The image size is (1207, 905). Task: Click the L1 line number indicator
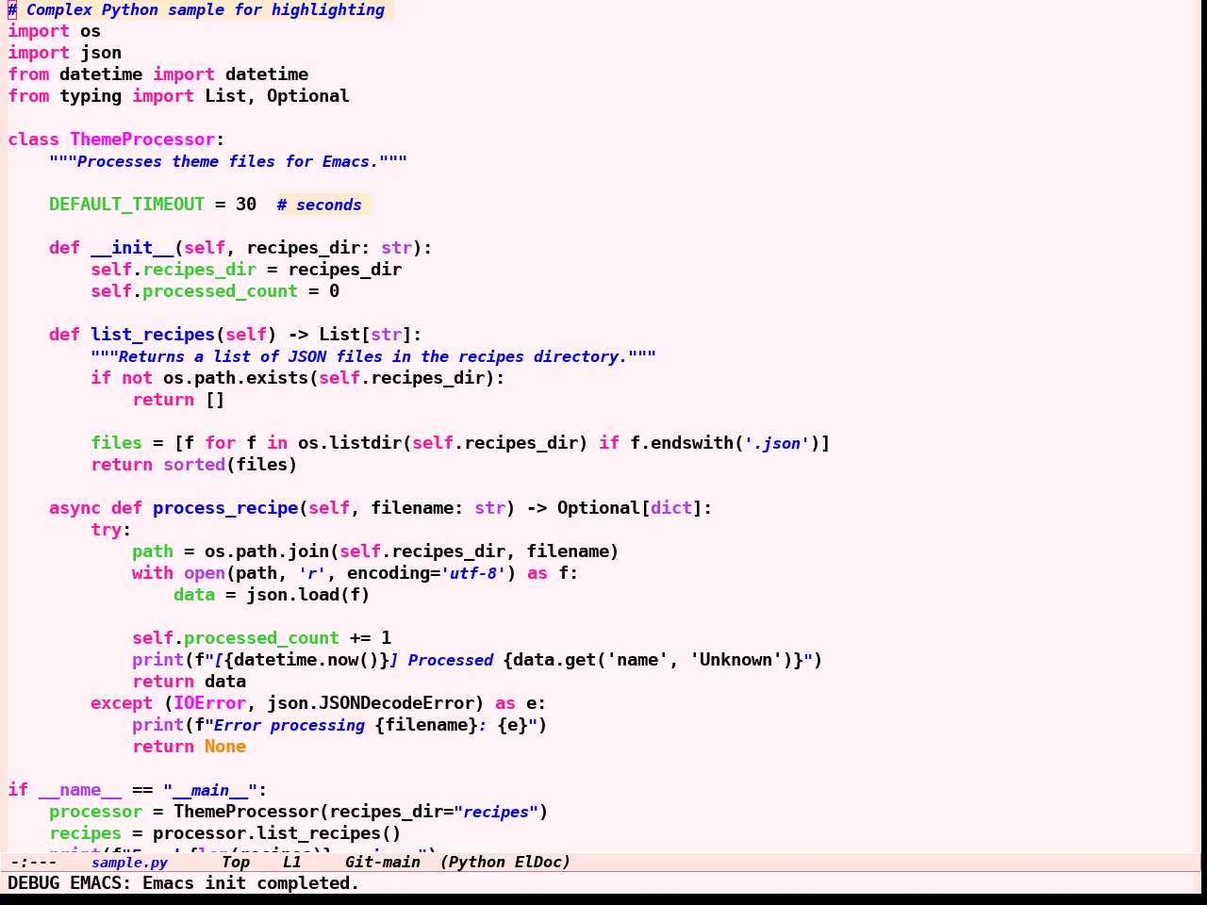click(x=291, y=862)
